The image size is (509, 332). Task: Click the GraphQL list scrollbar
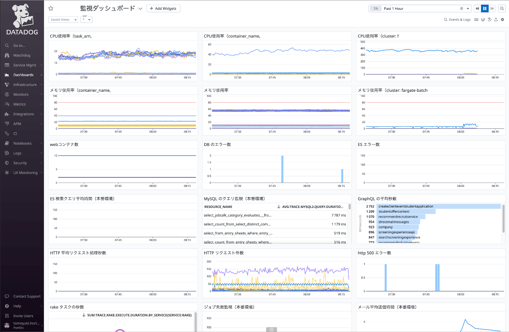[x=504, y=218]
